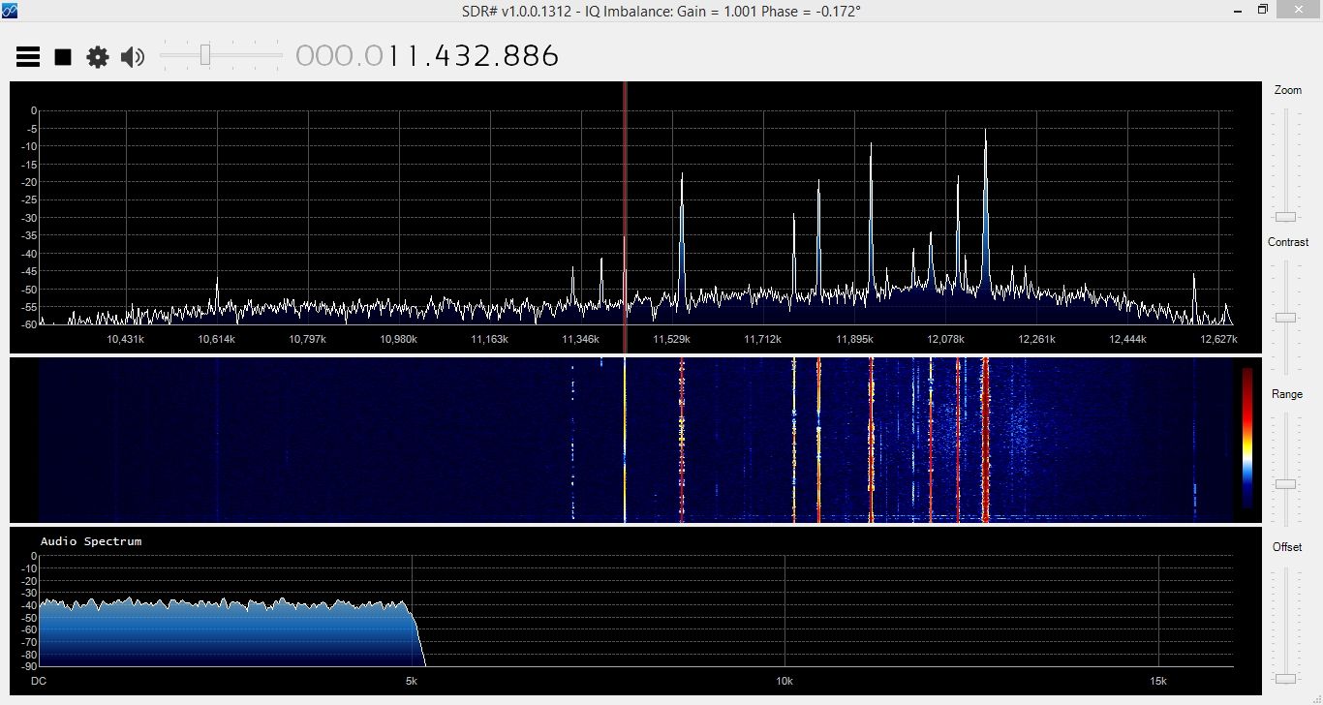Click the Offset slider handle
Screen dimensions: 1323x705
1285,678
